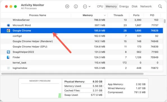Click the loginwindow process icon

[8, 68]
